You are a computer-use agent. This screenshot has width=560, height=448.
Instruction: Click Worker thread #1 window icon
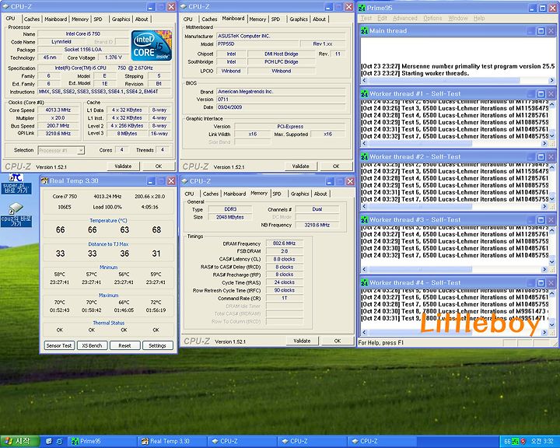(x=364, y=94)
